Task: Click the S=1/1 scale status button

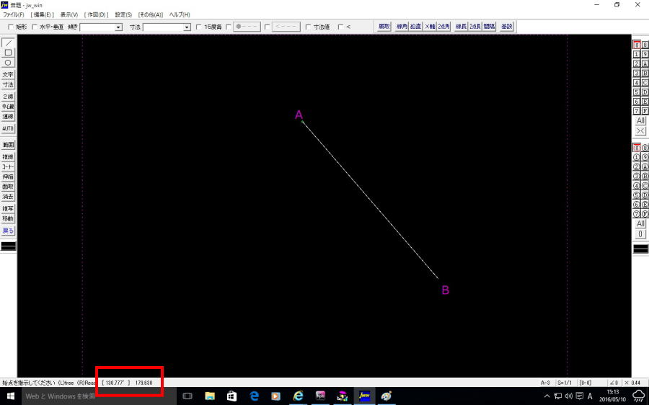Action: 565,383
